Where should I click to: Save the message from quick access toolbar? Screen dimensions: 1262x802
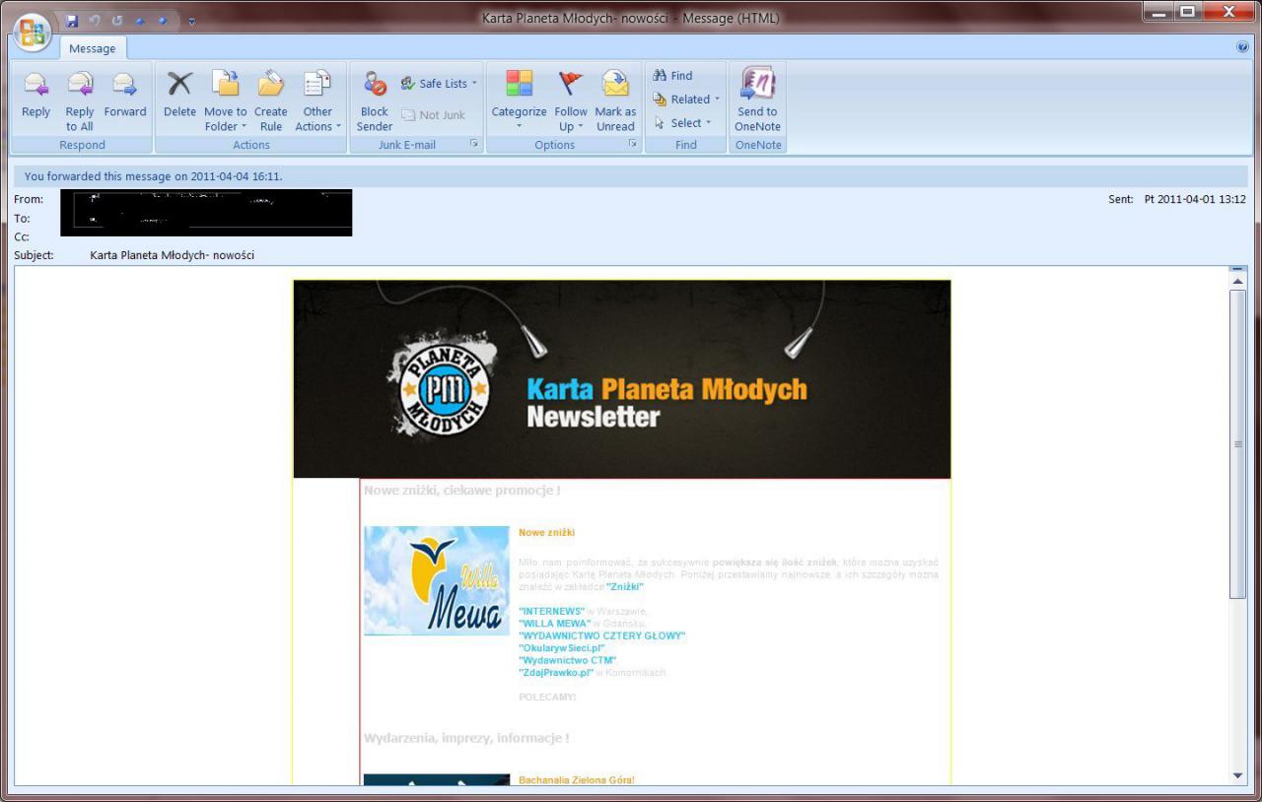click(72, 21)
